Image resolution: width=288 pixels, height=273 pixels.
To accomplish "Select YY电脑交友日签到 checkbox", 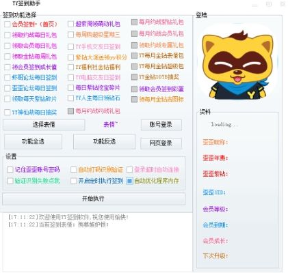I will [70, 78].
